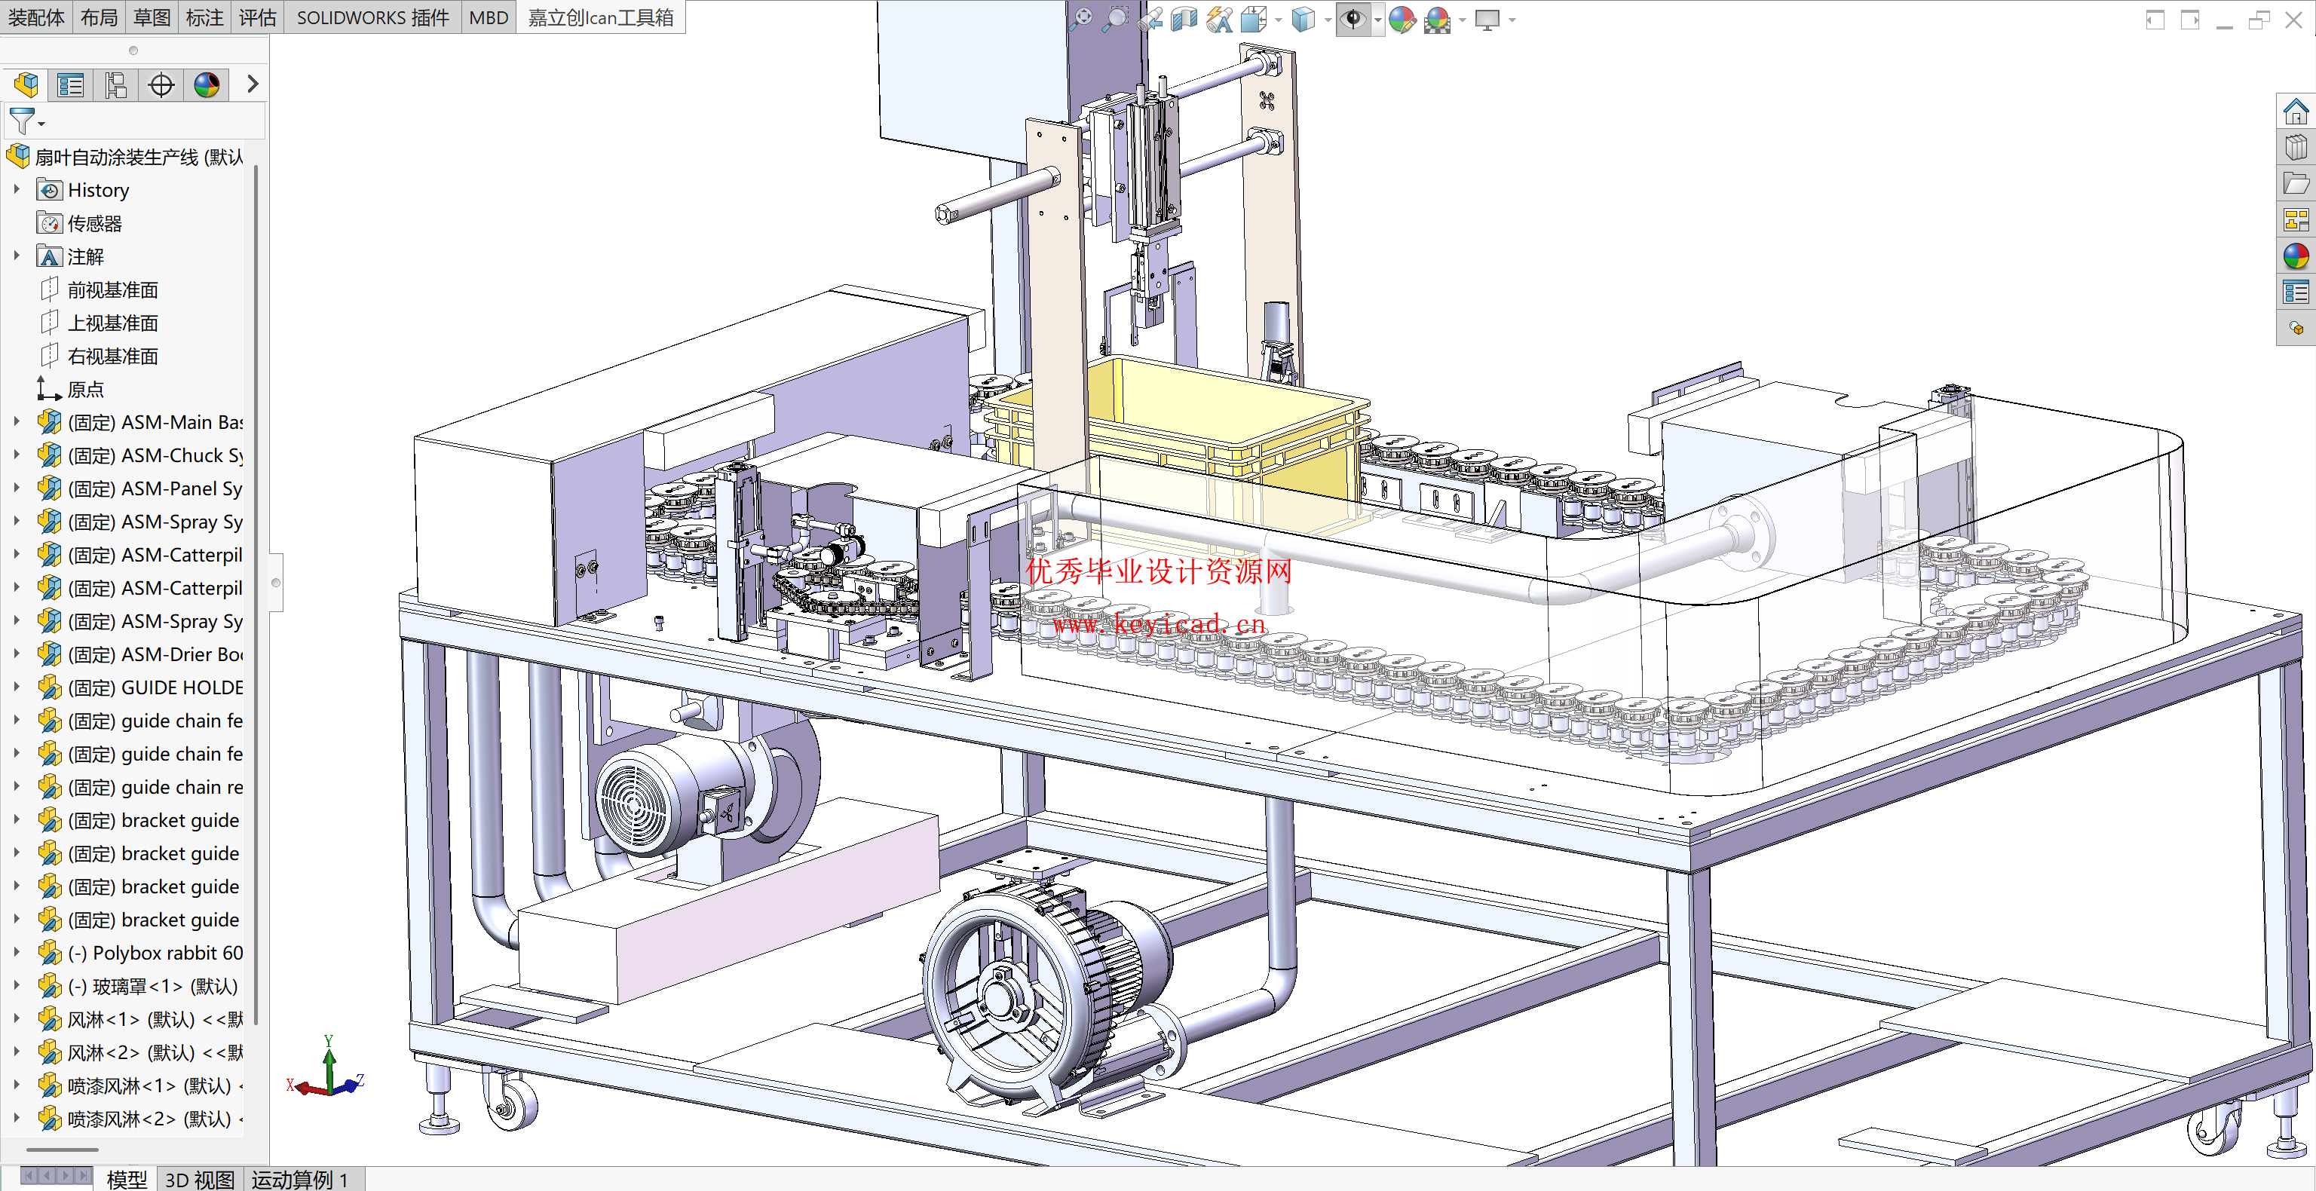2316x1191 pixels.
Task: Open the SOLIDWORKS 插件 tab
Action: click(373, 17)
